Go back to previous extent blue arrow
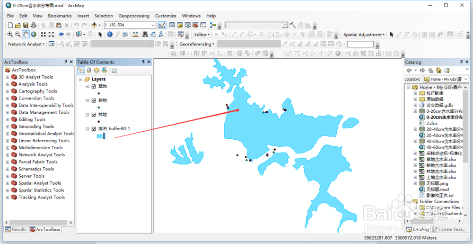Viewport: 473px width, 244px height. pyautogui.click(x=61, y=35)
